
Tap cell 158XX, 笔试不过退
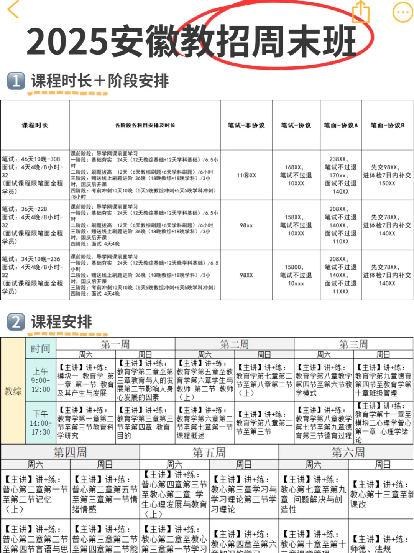point(296,225)
